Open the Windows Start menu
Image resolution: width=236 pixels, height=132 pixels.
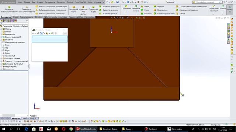click(x=4, y=129)
